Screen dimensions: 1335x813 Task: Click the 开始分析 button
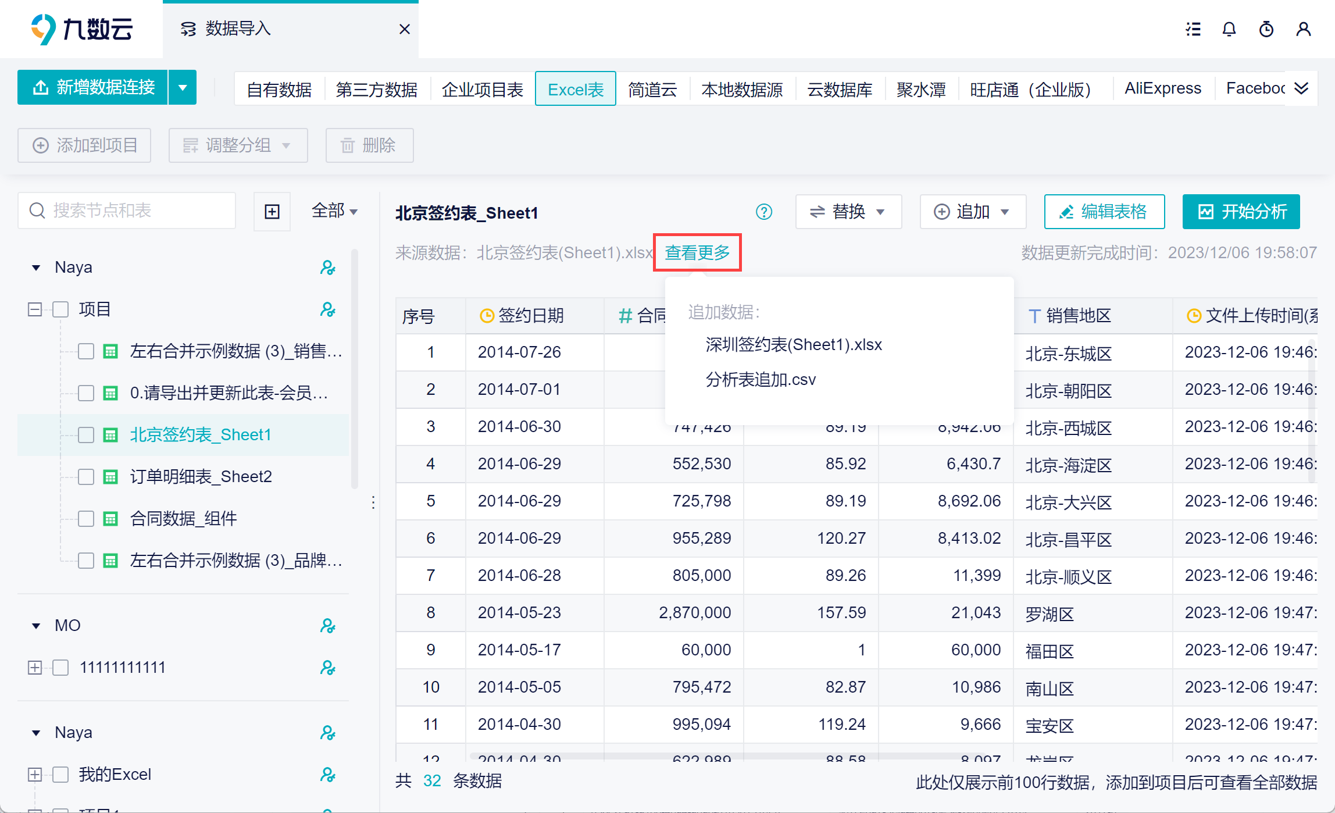1241,212
